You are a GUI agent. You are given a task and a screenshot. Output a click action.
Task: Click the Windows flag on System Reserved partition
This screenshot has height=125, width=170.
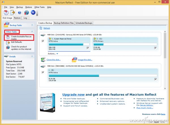[50, 39]
